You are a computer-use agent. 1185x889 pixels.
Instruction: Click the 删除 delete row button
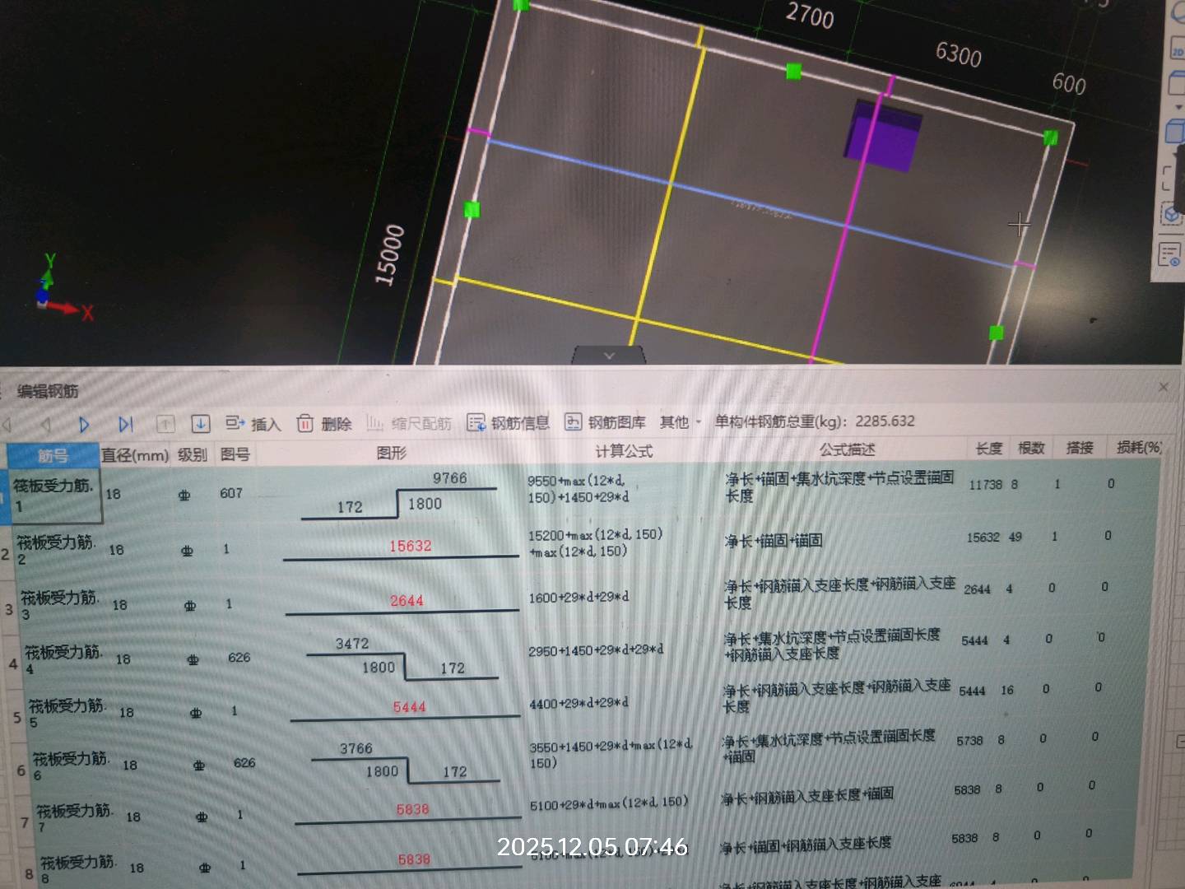coord(323,424)
